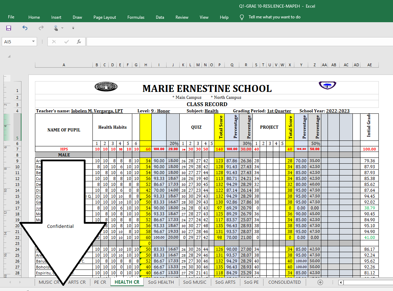Click the Name Box showing AI5
393x291 pixels.
coord(17,42)
